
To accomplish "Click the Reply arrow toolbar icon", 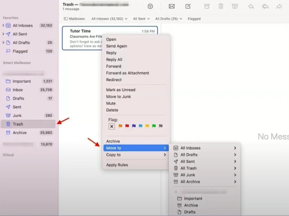I will (251, 7).
